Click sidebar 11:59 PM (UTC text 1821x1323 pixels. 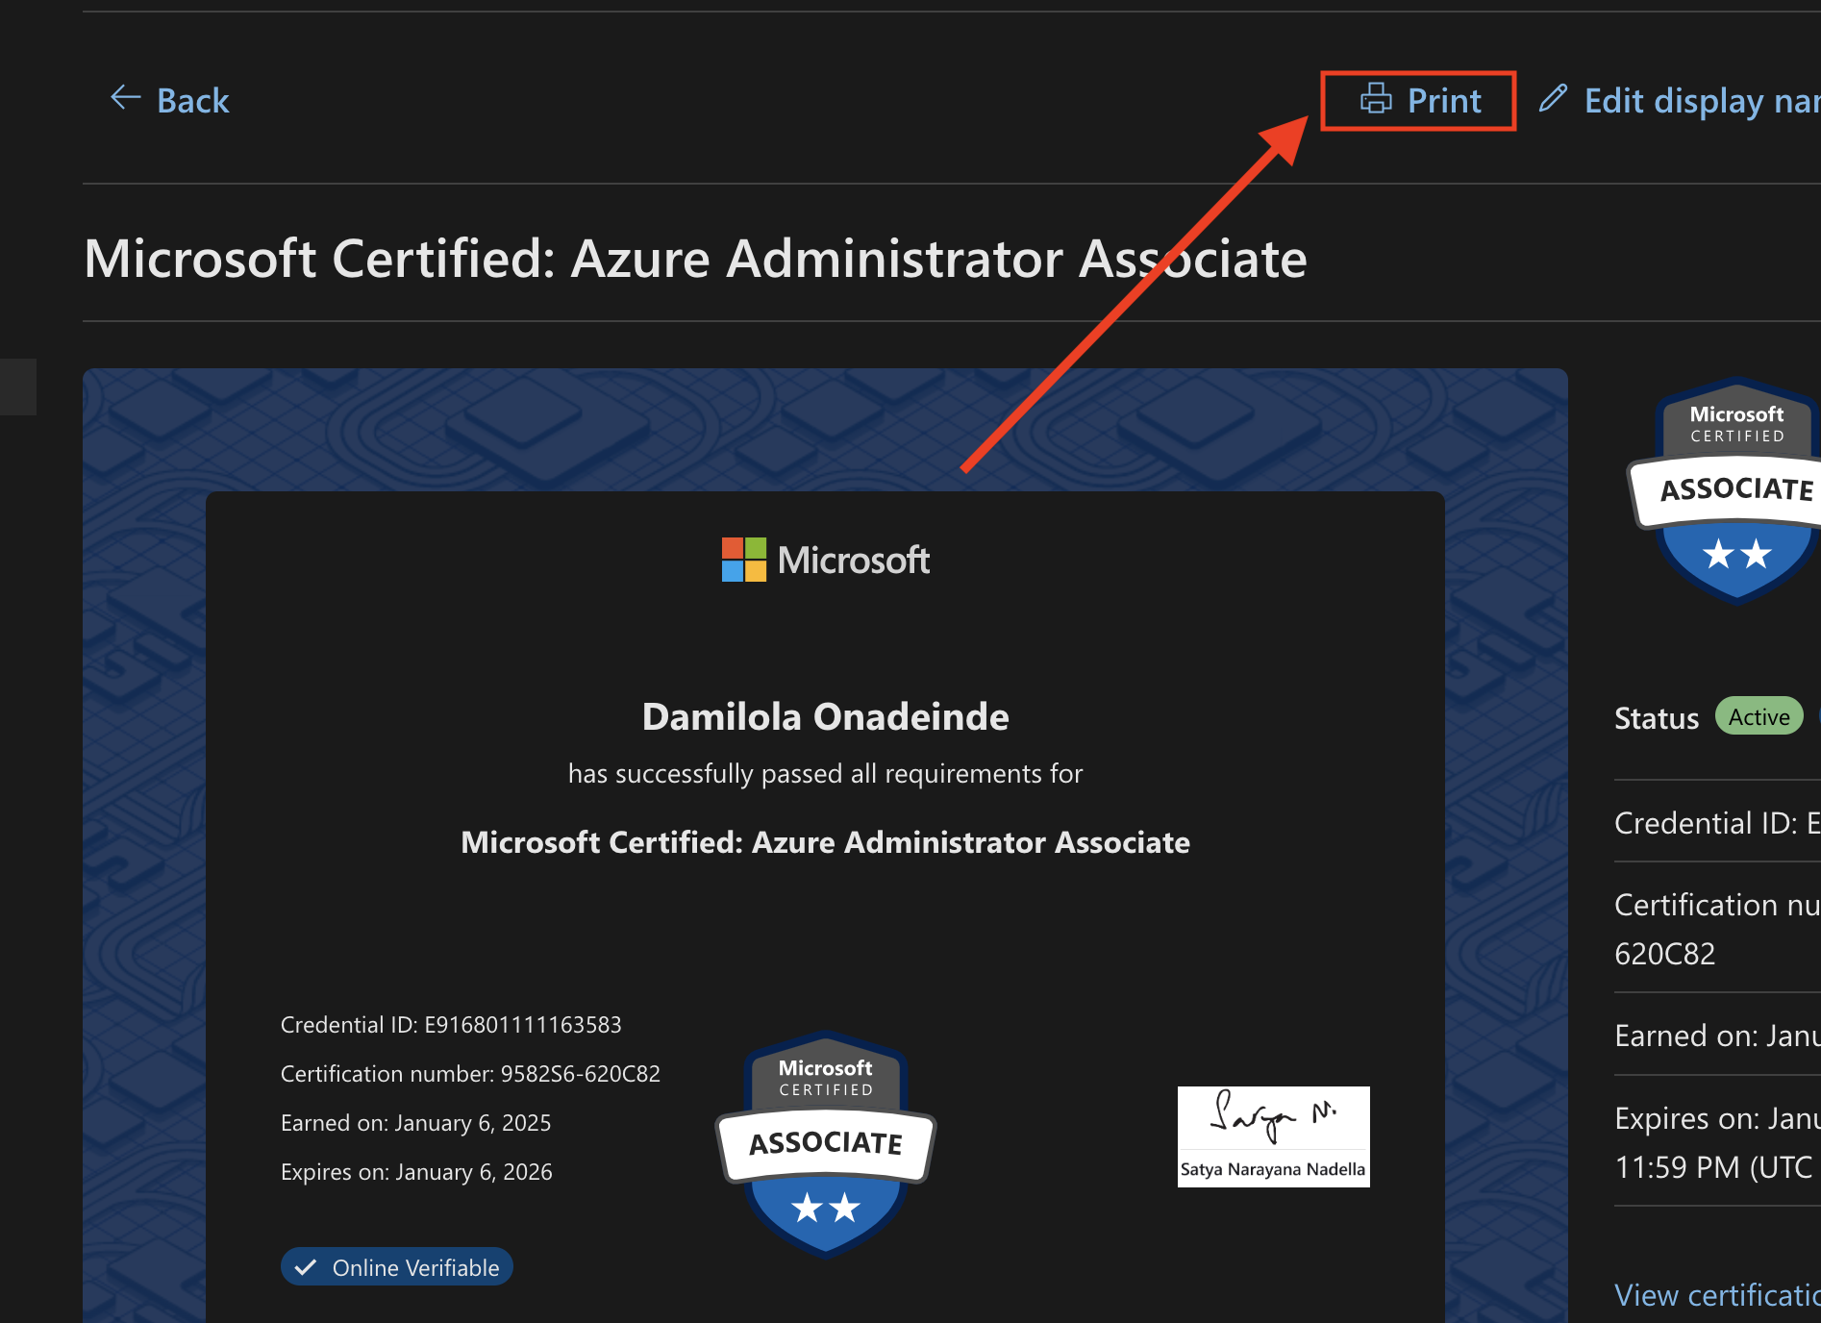1713,1167
